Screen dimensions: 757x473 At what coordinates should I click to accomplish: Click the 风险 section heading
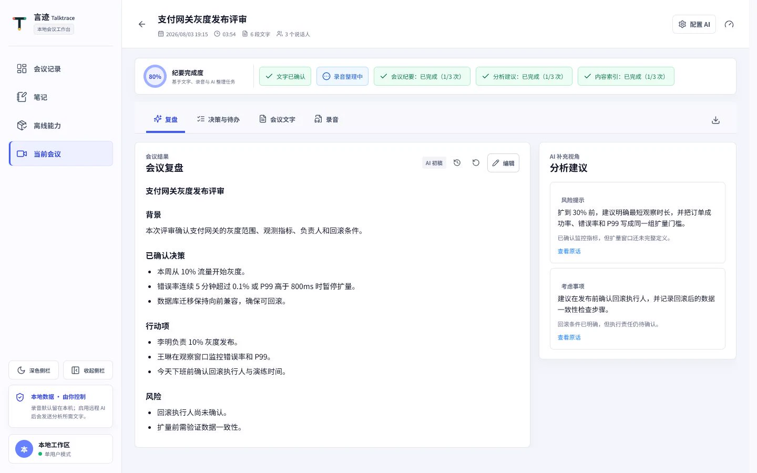click(154, 397)
